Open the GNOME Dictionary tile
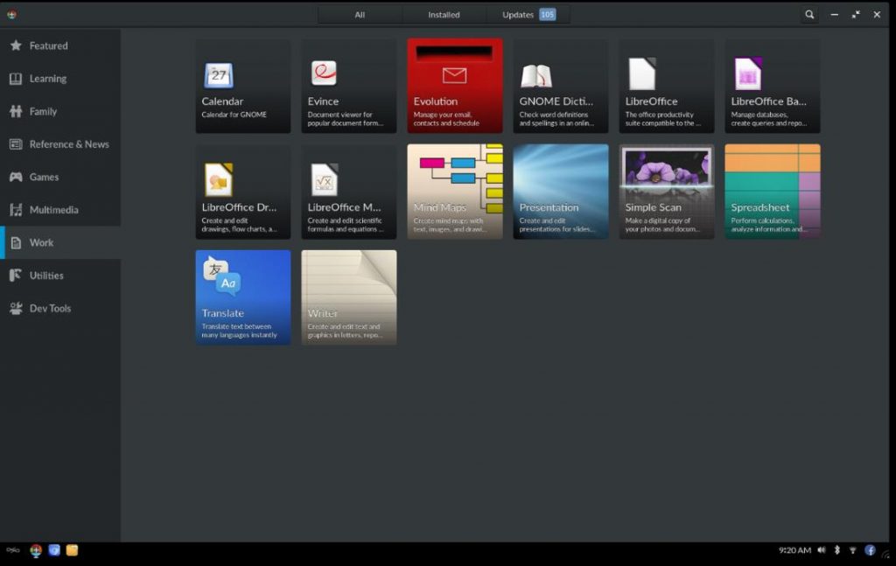Screen dimensions: 896x566 561,86
